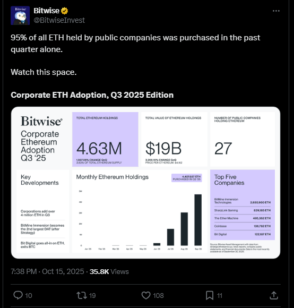Click the Bitwise profile avatar
The image size is (294, 308).
pyautogui.click(x=20, y=15)
